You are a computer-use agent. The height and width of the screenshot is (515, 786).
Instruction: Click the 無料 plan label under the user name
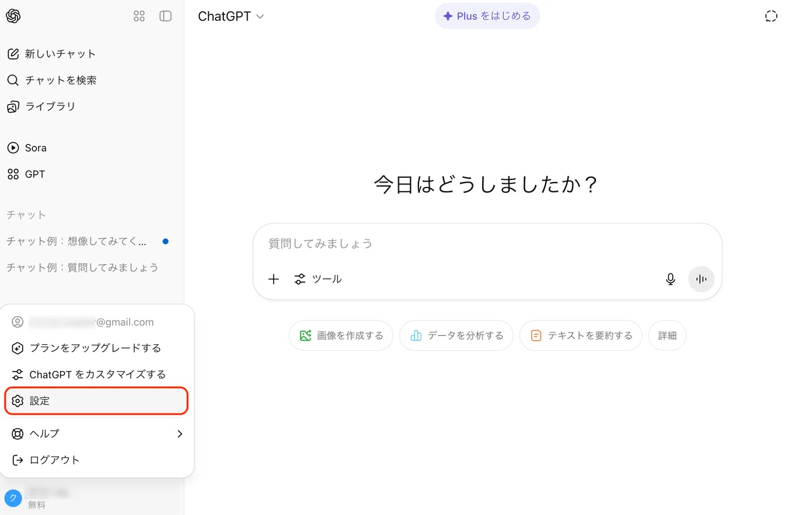pos(37,505)
